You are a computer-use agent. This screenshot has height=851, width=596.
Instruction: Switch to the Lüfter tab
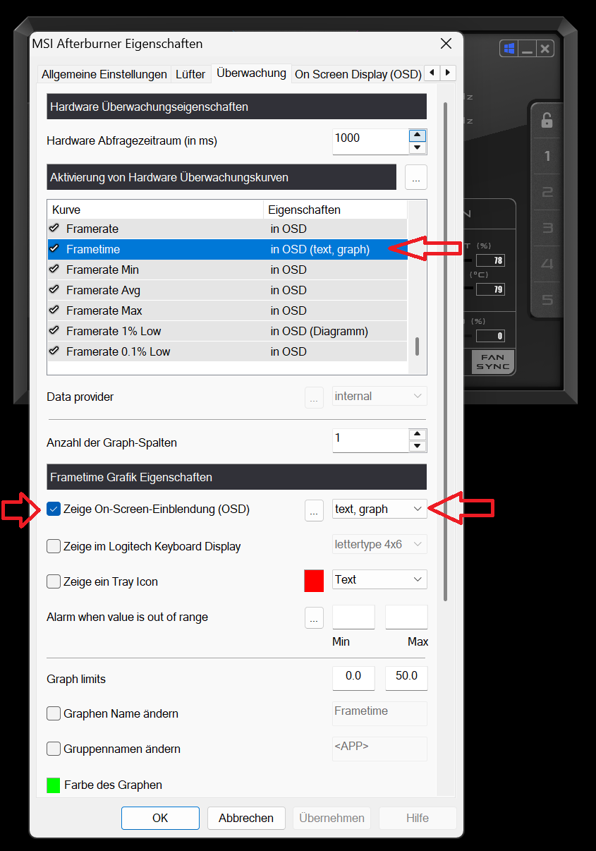coord(190,74)
